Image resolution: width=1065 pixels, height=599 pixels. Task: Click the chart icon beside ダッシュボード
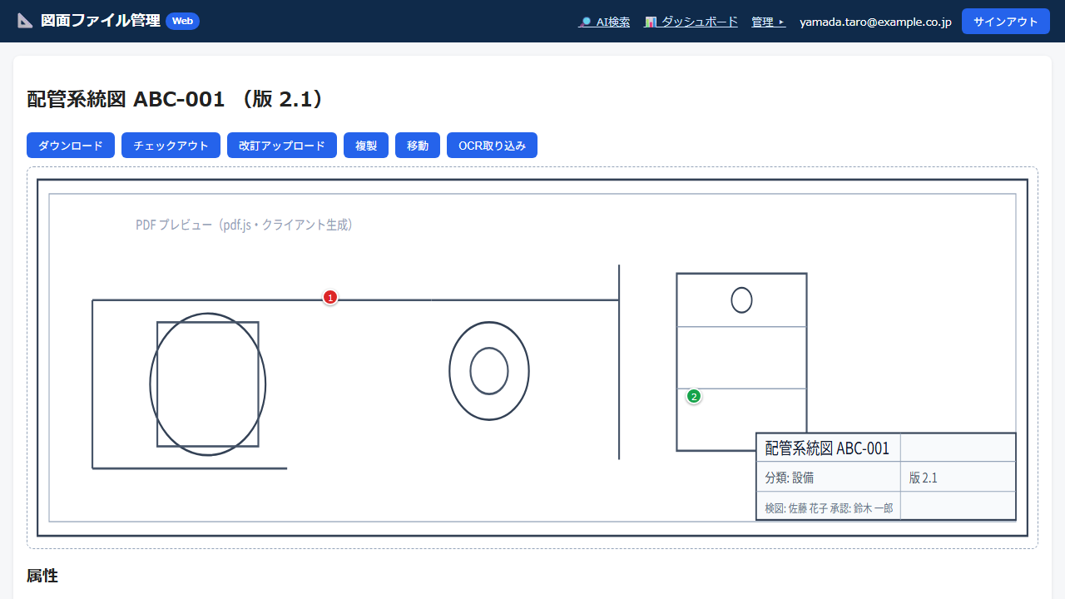(x=651, y=22)
